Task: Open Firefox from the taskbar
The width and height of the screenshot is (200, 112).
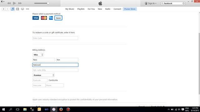Action: tap(61, 109)
